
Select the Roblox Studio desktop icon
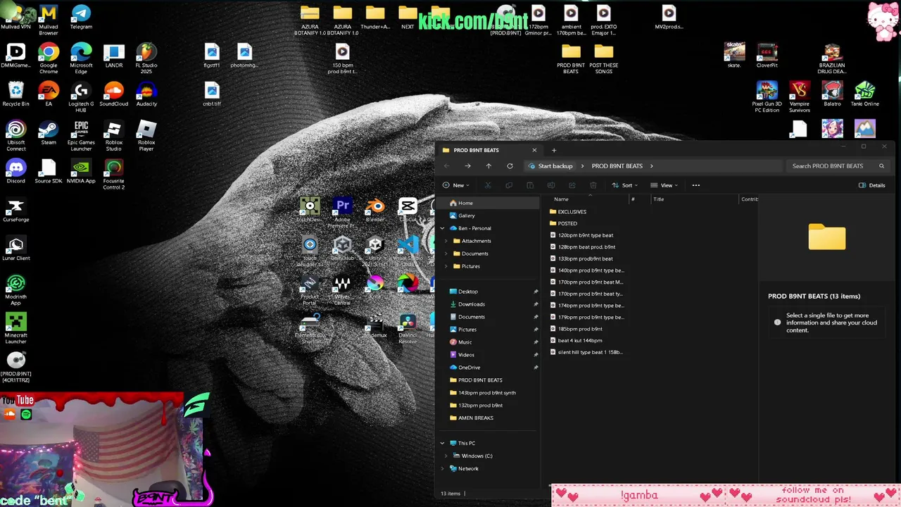tap(113, 136)
